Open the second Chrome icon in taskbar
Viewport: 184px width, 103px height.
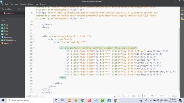tap(116, 100)
